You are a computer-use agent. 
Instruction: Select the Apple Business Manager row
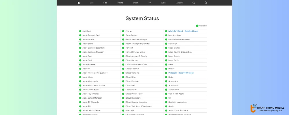tap(99, 52)
